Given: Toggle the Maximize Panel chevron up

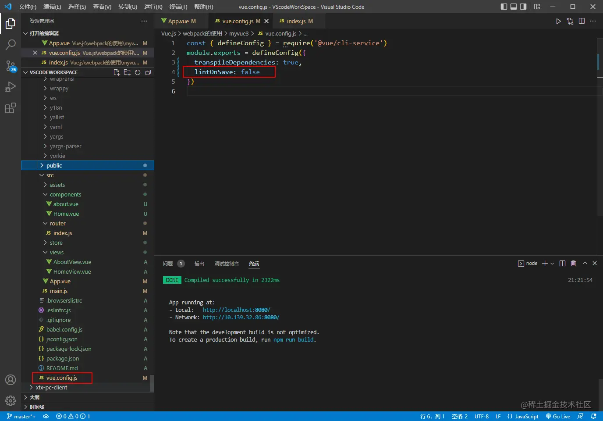Looking at the screenshot, I should (585, 263).
